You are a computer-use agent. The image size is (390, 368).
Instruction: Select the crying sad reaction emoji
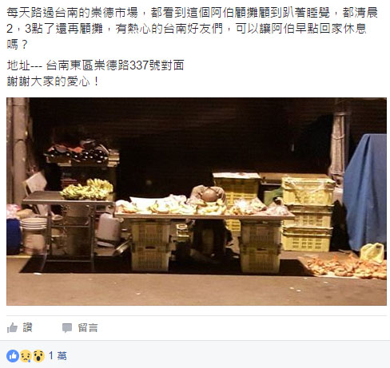click(26, 356)
